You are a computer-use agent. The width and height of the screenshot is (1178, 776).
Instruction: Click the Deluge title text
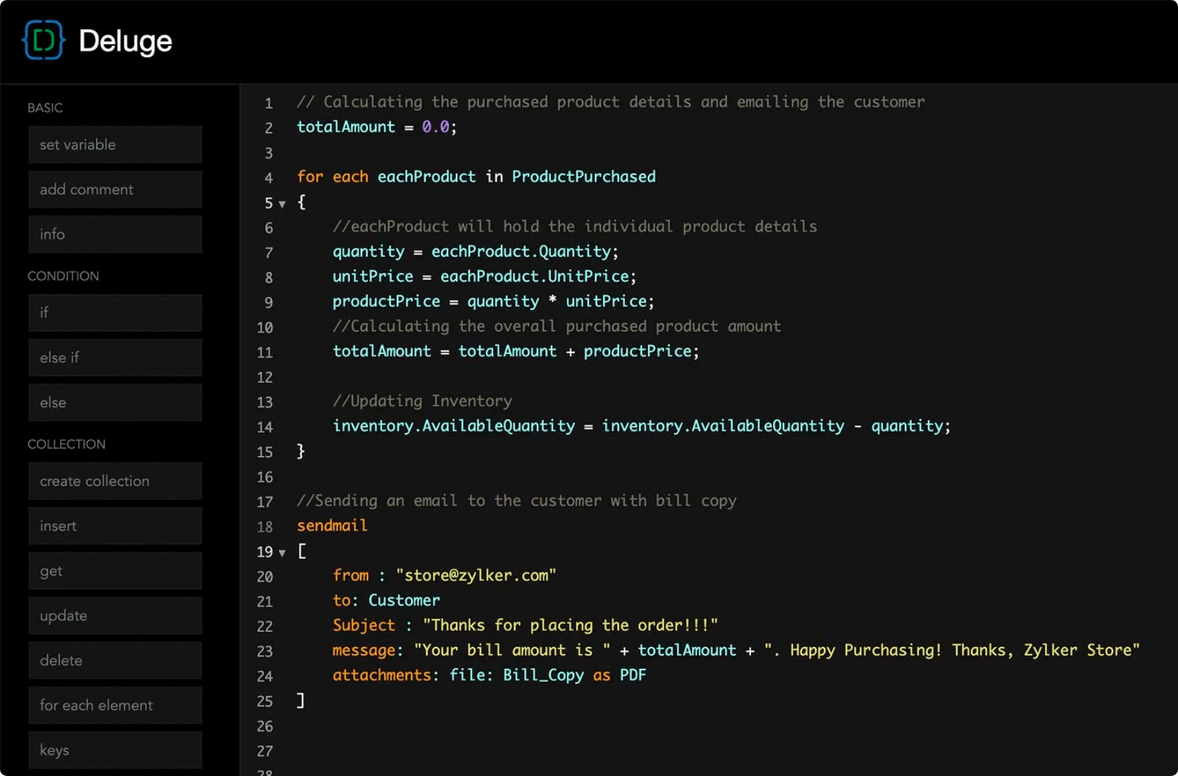tap(125, 41)
